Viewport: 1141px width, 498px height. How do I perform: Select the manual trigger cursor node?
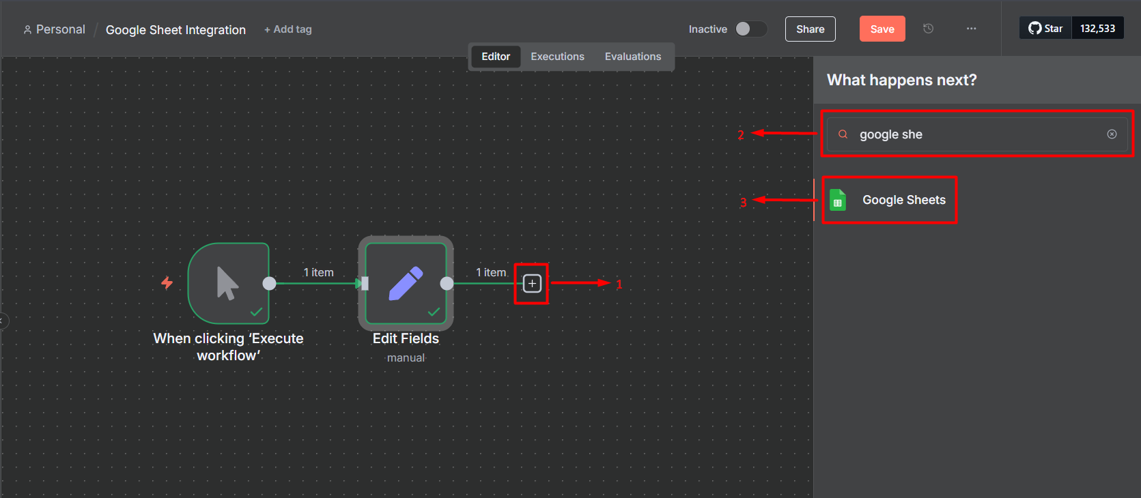click(x=228, y=283)
